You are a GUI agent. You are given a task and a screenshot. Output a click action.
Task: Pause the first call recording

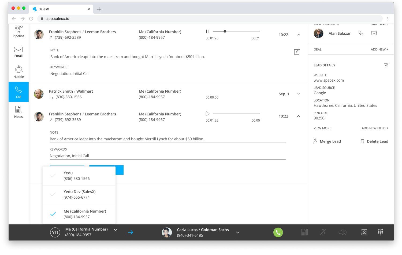pyautogui.click(x=207, y=31)
